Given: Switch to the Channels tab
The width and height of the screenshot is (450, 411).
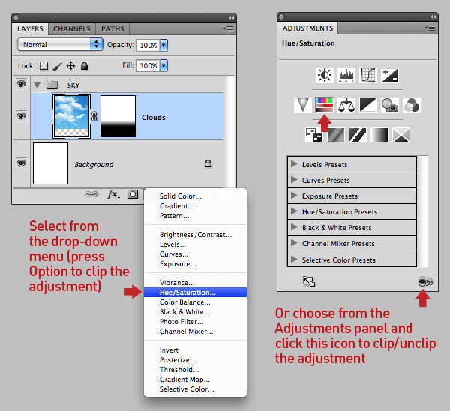Looking at the screenshot, I should coord(72,29).
